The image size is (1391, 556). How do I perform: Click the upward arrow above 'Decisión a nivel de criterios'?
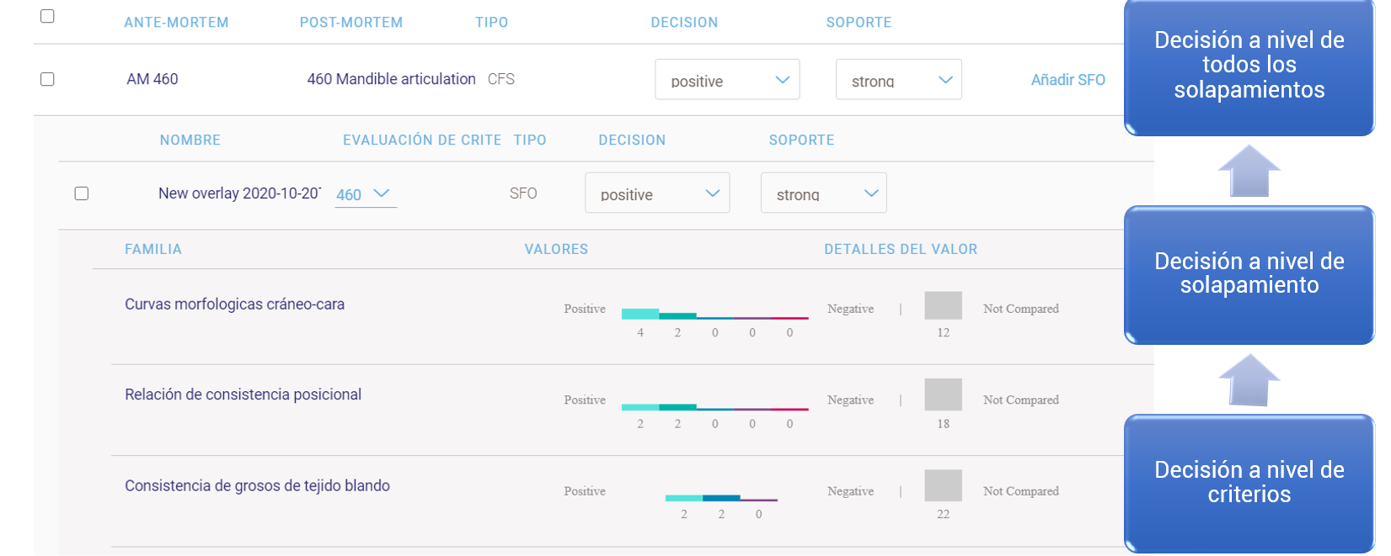click(x=1249, y=379)
